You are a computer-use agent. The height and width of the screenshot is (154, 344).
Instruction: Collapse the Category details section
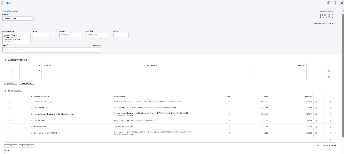point(5,60)
